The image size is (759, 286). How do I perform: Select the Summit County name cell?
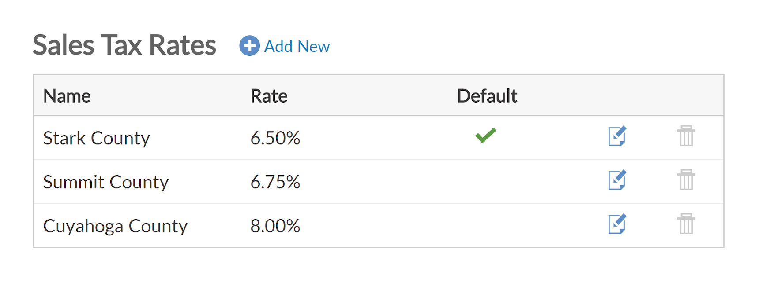(106, 182)
